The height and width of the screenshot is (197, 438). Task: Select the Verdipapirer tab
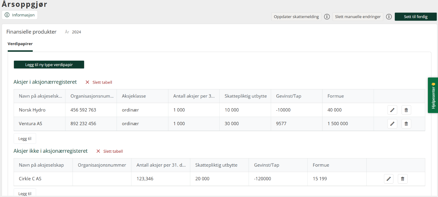tap(20, 44)
